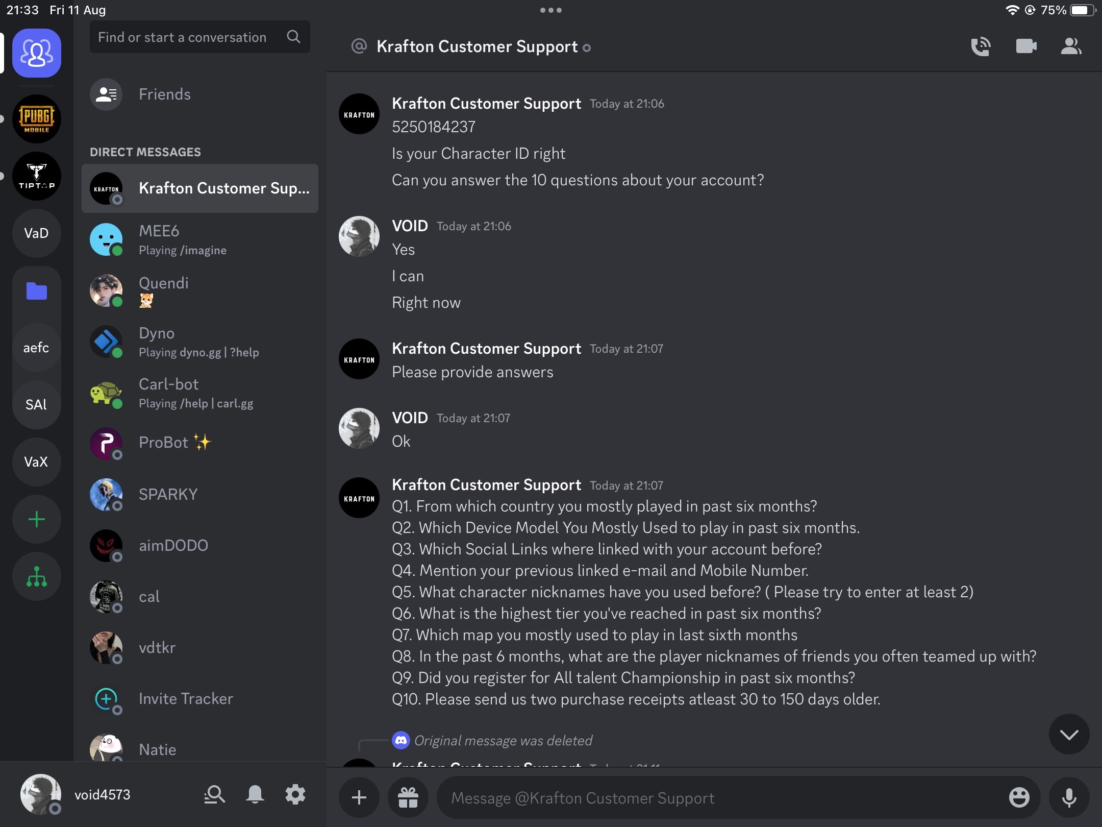Expand the blue server folder
This screenshot has width=1102, height=827.
click(x=37, y=291)
